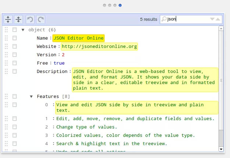Select first carousel dot indicator
Image resolution: width=230 pixels, height=158 pixels.
[x=105, y=6]
